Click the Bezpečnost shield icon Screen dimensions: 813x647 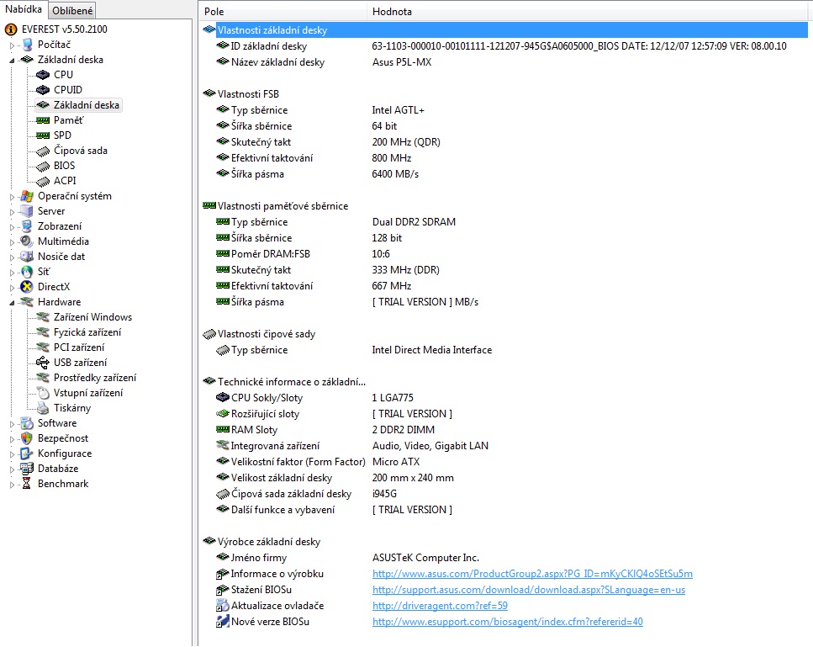[x=27, y=438]
